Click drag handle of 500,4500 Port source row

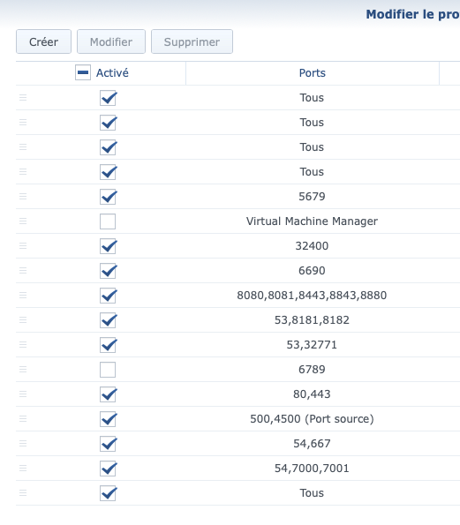[23, 418]
